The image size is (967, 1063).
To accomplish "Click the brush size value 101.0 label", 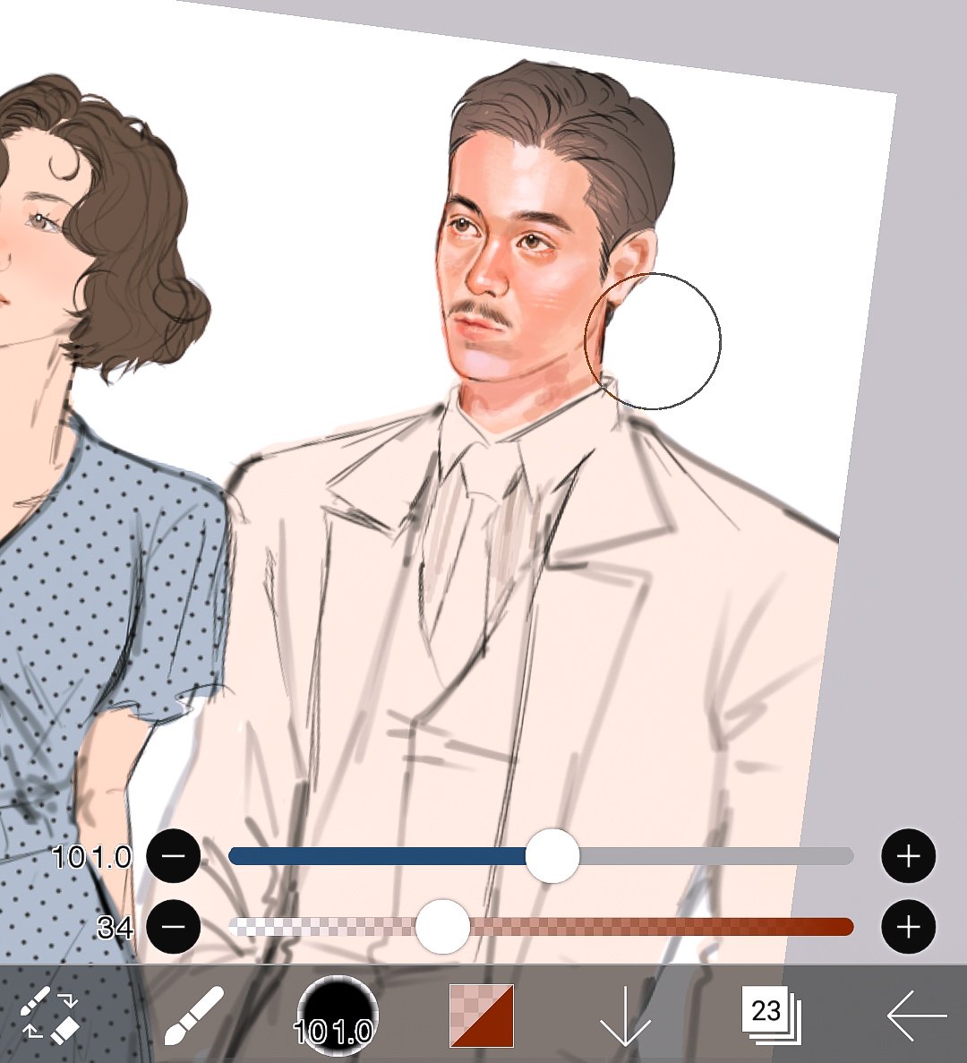I will tap(92, 858).
